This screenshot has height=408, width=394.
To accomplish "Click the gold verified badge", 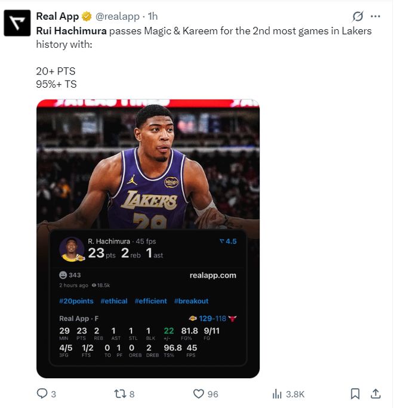I will (87, 16).
